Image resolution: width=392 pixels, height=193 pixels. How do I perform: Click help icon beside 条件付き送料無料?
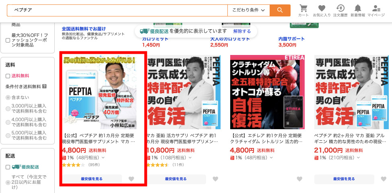coord(44,86)
